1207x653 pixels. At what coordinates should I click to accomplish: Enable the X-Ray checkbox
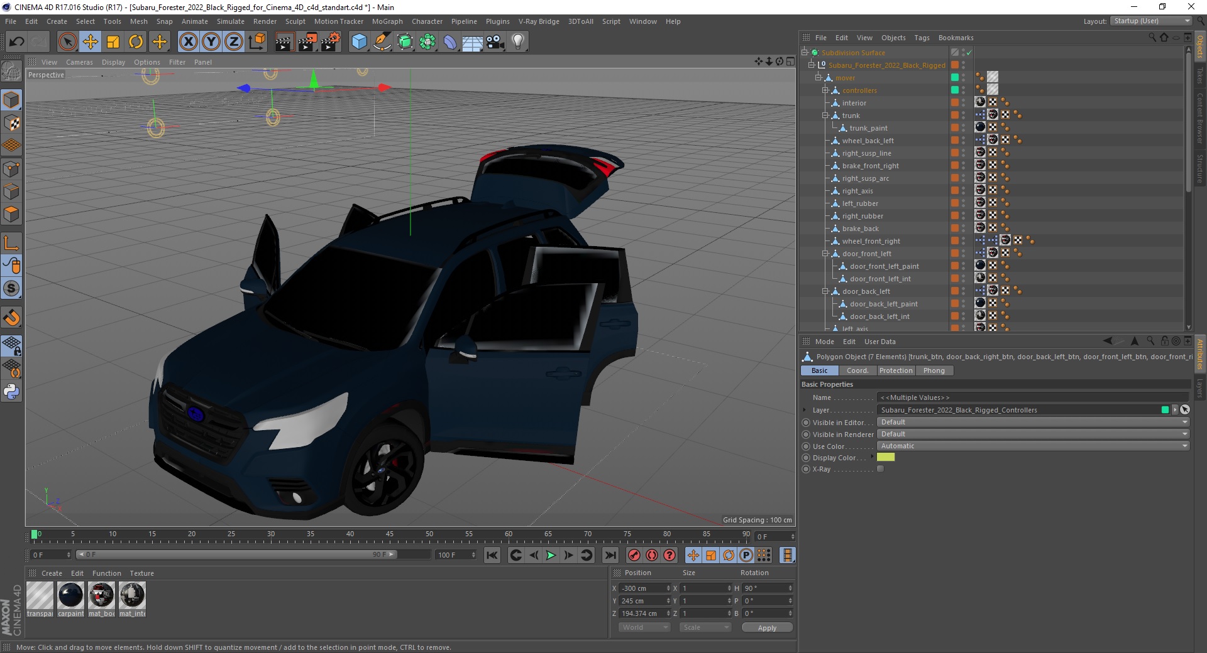[x=880, y=469]
